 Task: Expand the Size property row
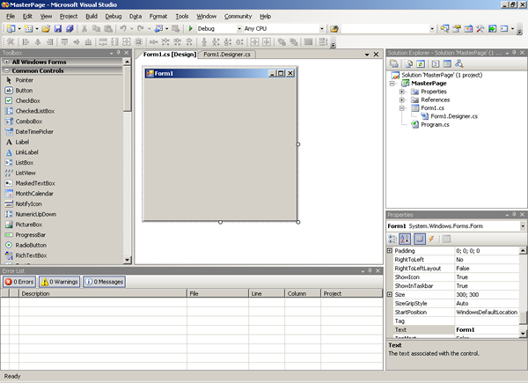(390, 294)
